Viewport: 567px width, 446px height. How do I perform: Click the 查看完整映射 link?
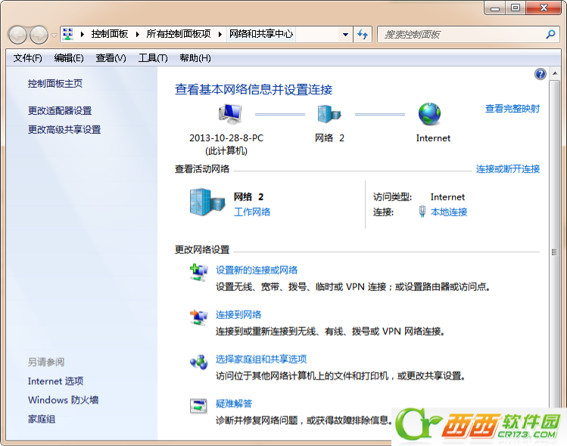(512, 109)
